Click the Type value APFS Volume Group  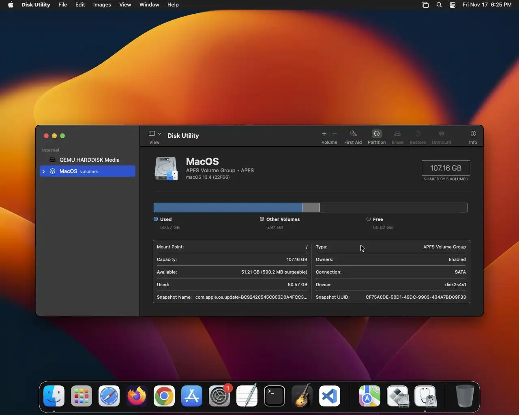[x=444, y=247]
